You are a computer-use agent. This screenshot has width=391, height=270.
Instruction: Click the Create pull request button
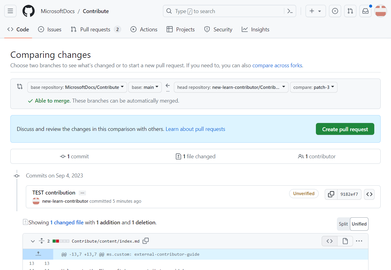pos(345,129)
